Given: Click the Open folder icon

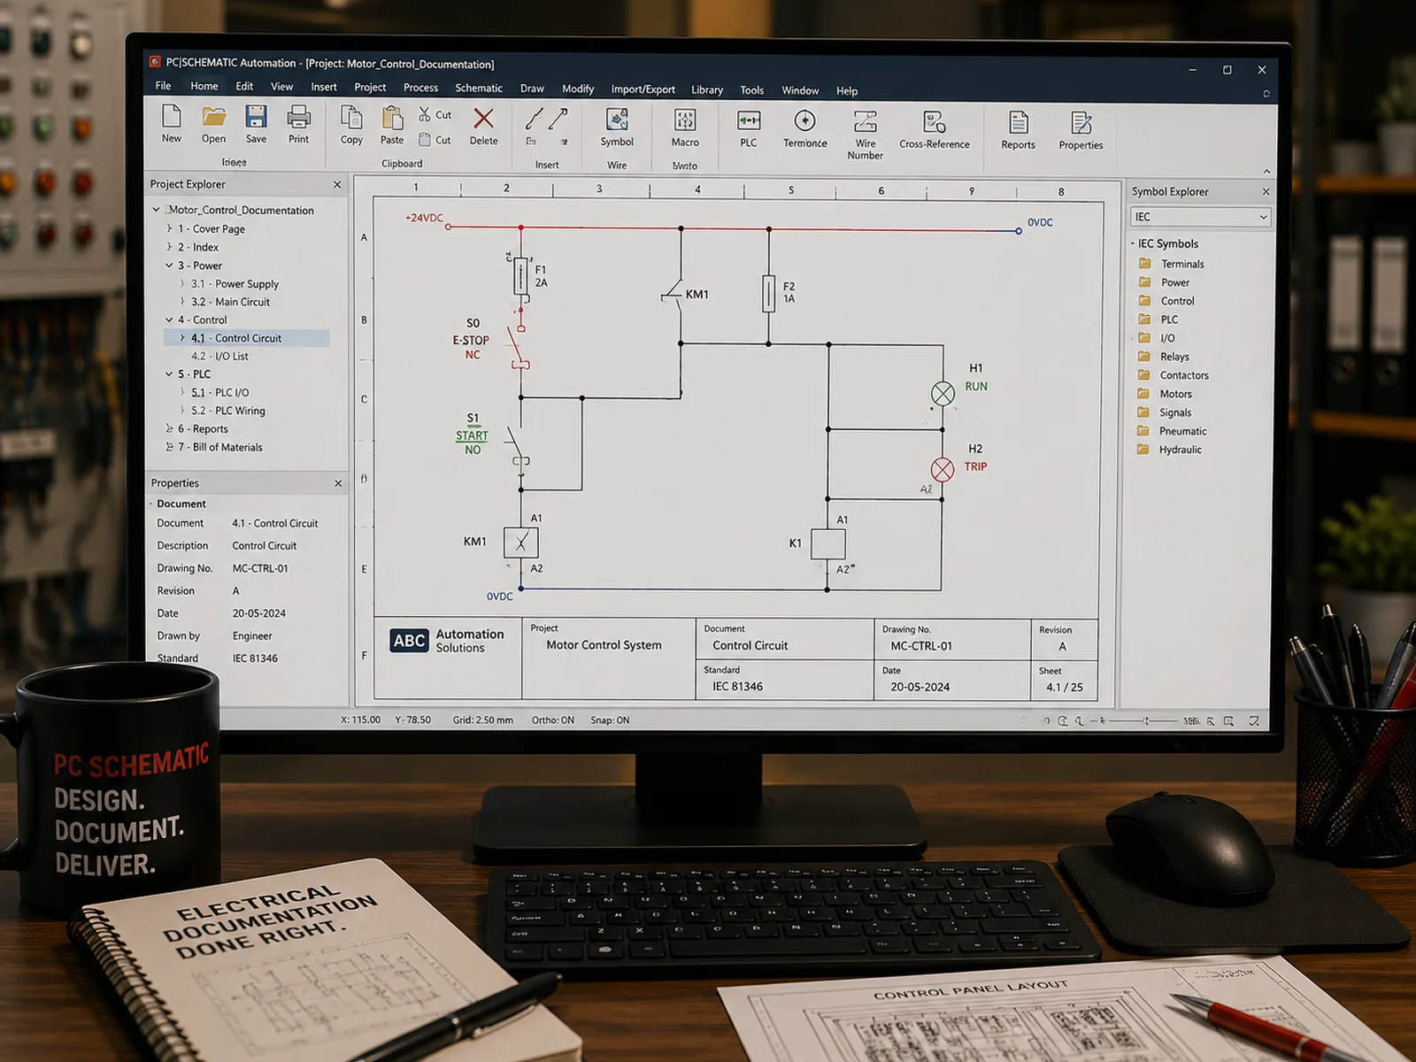Looking at the screenshot, I should (213, 117).
